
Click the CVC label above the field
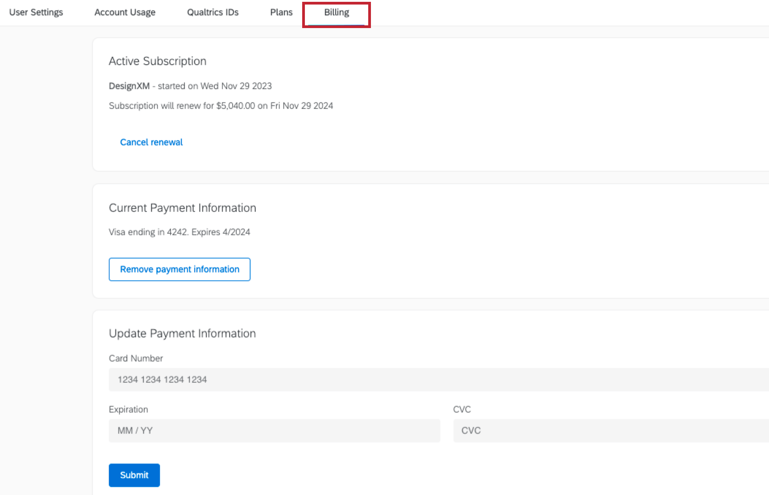(x=462, y=409)
